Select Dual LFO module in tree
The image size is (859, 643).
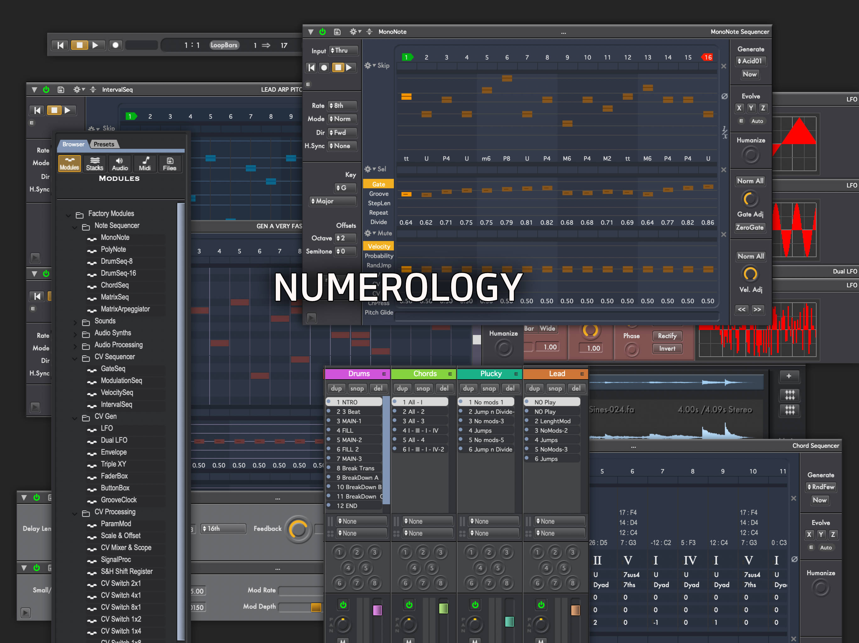pos(114,440)
